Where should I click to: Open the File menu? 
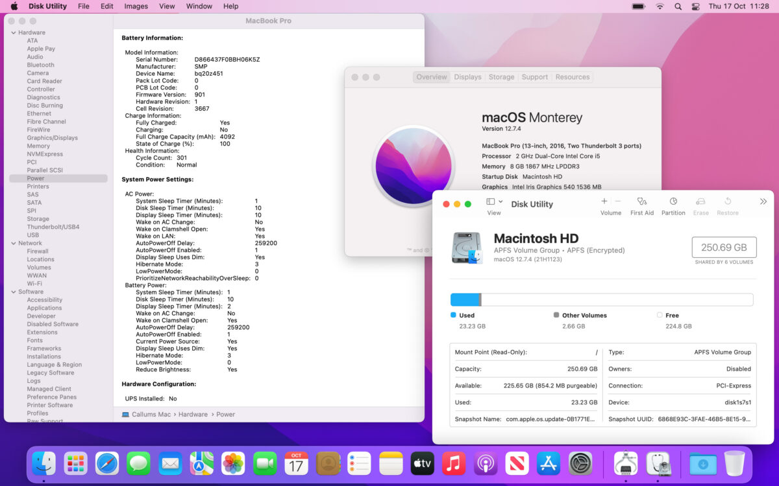point(84,6)
